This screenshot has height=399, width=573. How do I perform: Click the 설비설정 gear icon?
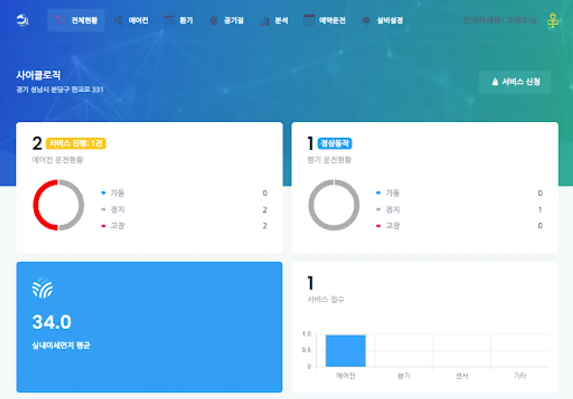coord(366,20)
